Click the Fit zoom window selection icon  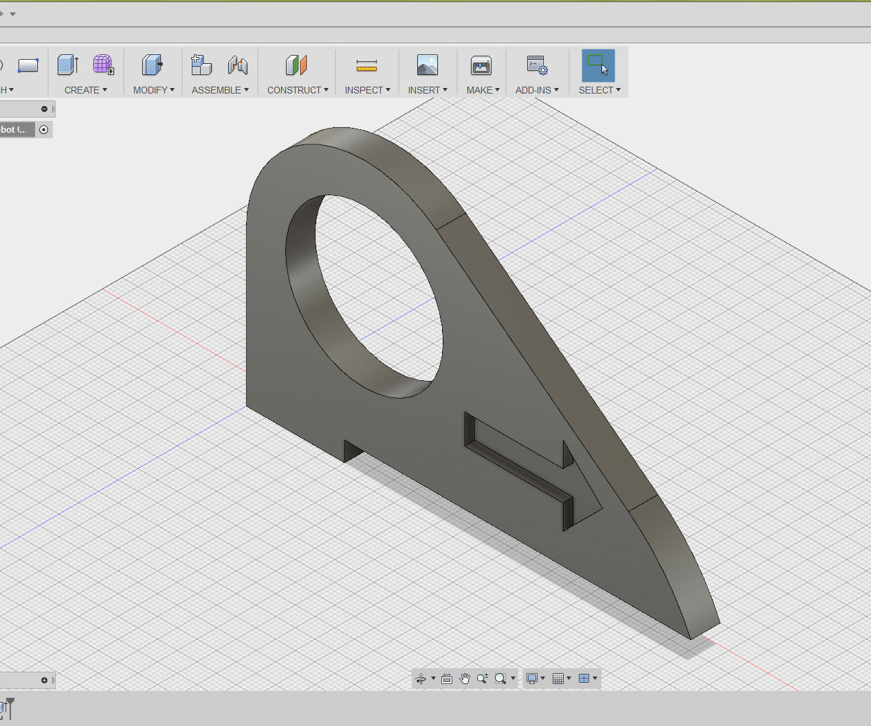click(x=501, y=679)
